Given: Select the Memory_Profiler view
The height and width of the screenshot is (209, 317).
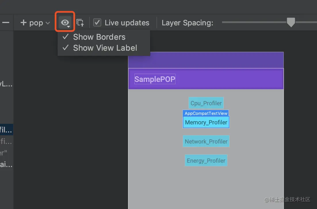Looking at the screenshot, I should tap(206, 122).
